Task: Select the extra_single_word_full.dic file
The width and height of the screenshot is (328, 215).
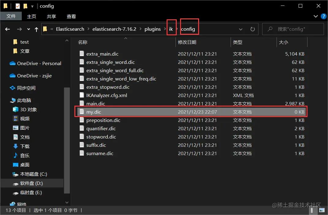Action: click(191, 70)
